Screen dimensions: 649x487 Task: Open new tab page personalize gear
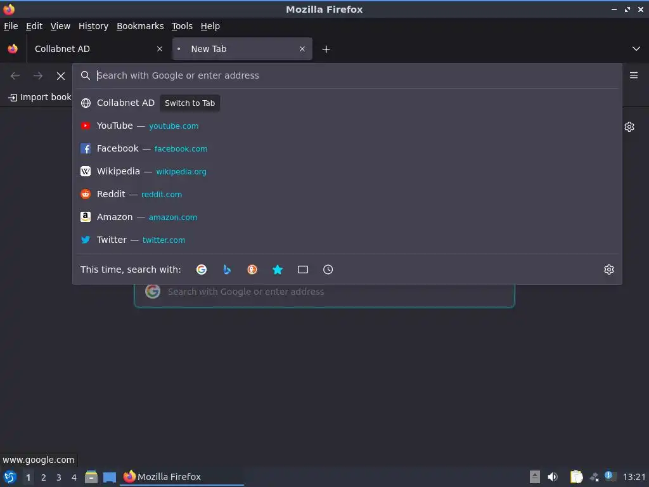pos(629,127)
